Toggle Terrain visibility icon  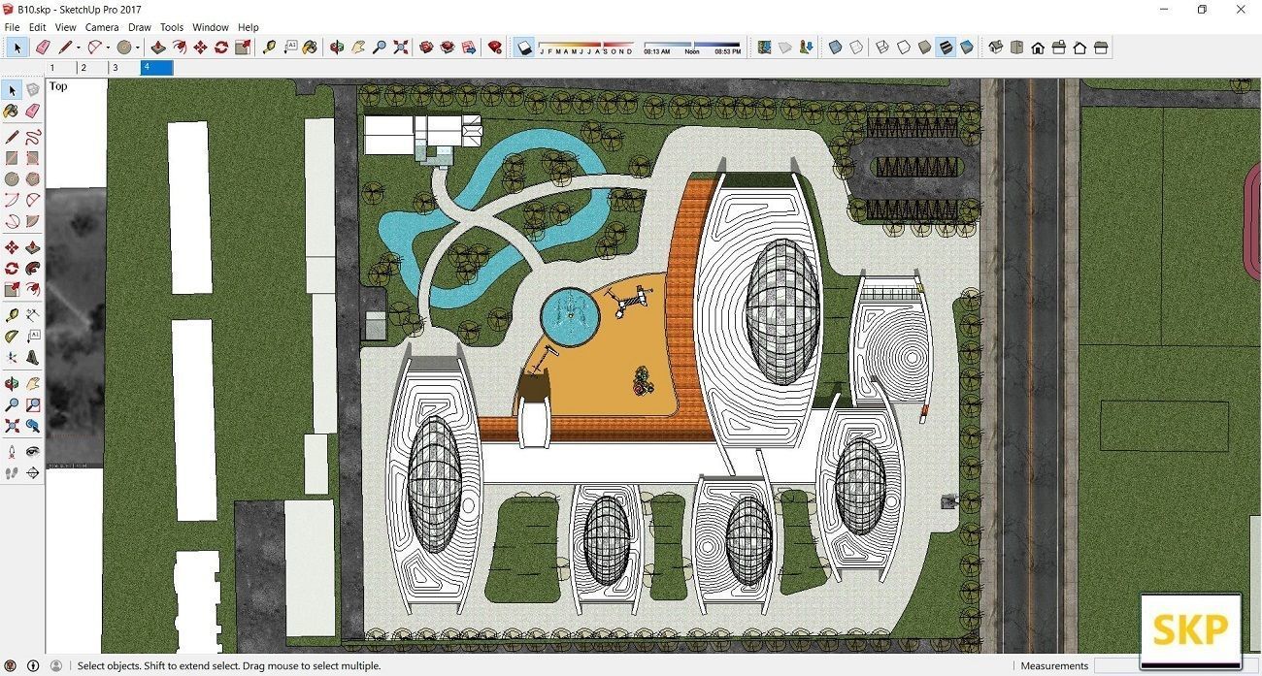785,47
